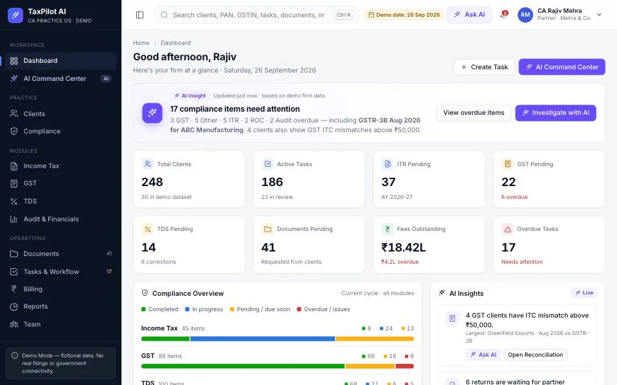Open the Total Clients card

coord(189,180)
